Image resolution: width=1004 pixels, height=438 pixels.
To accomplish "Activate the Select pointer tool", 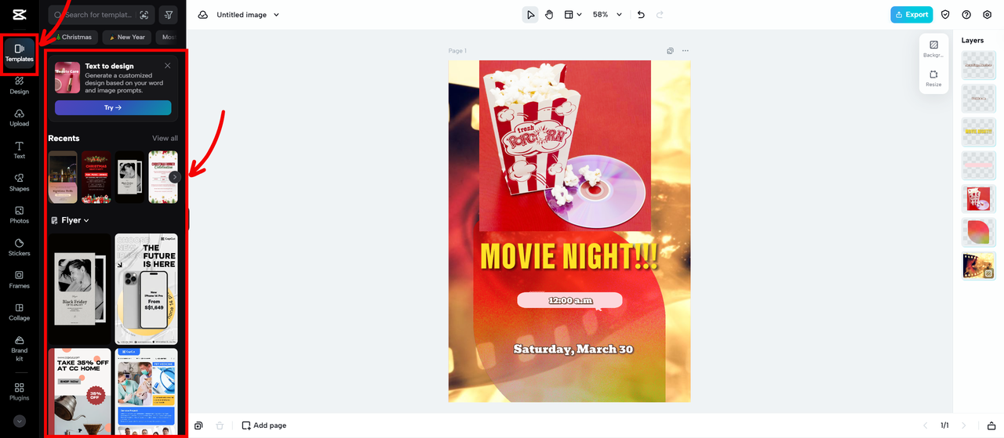I will coord(531,15).
